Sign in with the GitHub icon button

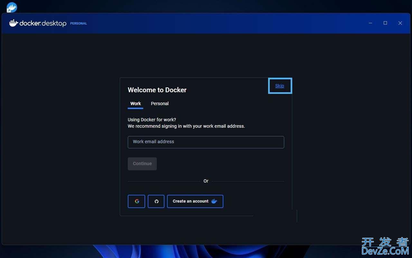tap(156, 201)
